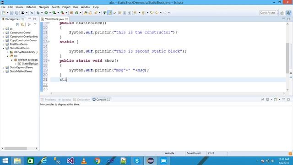Screen dimensions: 293x165
Task: Click the Quick Access search field
Action: (267, 13)
